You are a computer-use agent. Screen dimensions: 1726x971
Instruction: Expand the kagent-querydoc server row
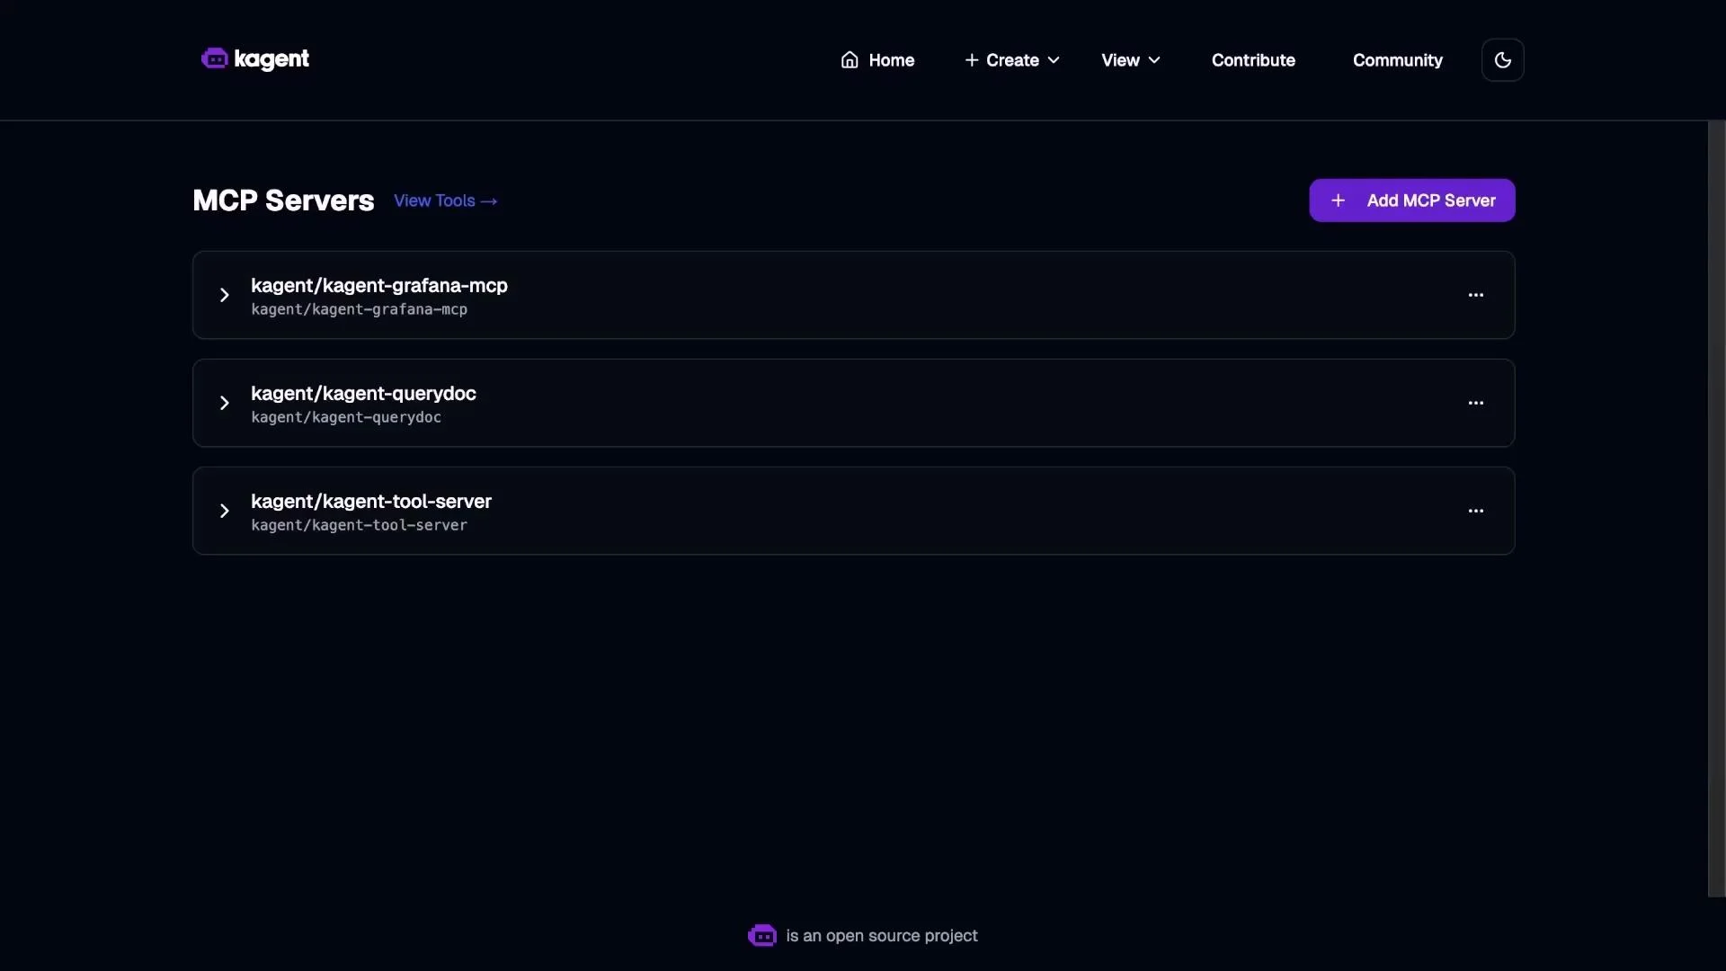coord(225,403)
